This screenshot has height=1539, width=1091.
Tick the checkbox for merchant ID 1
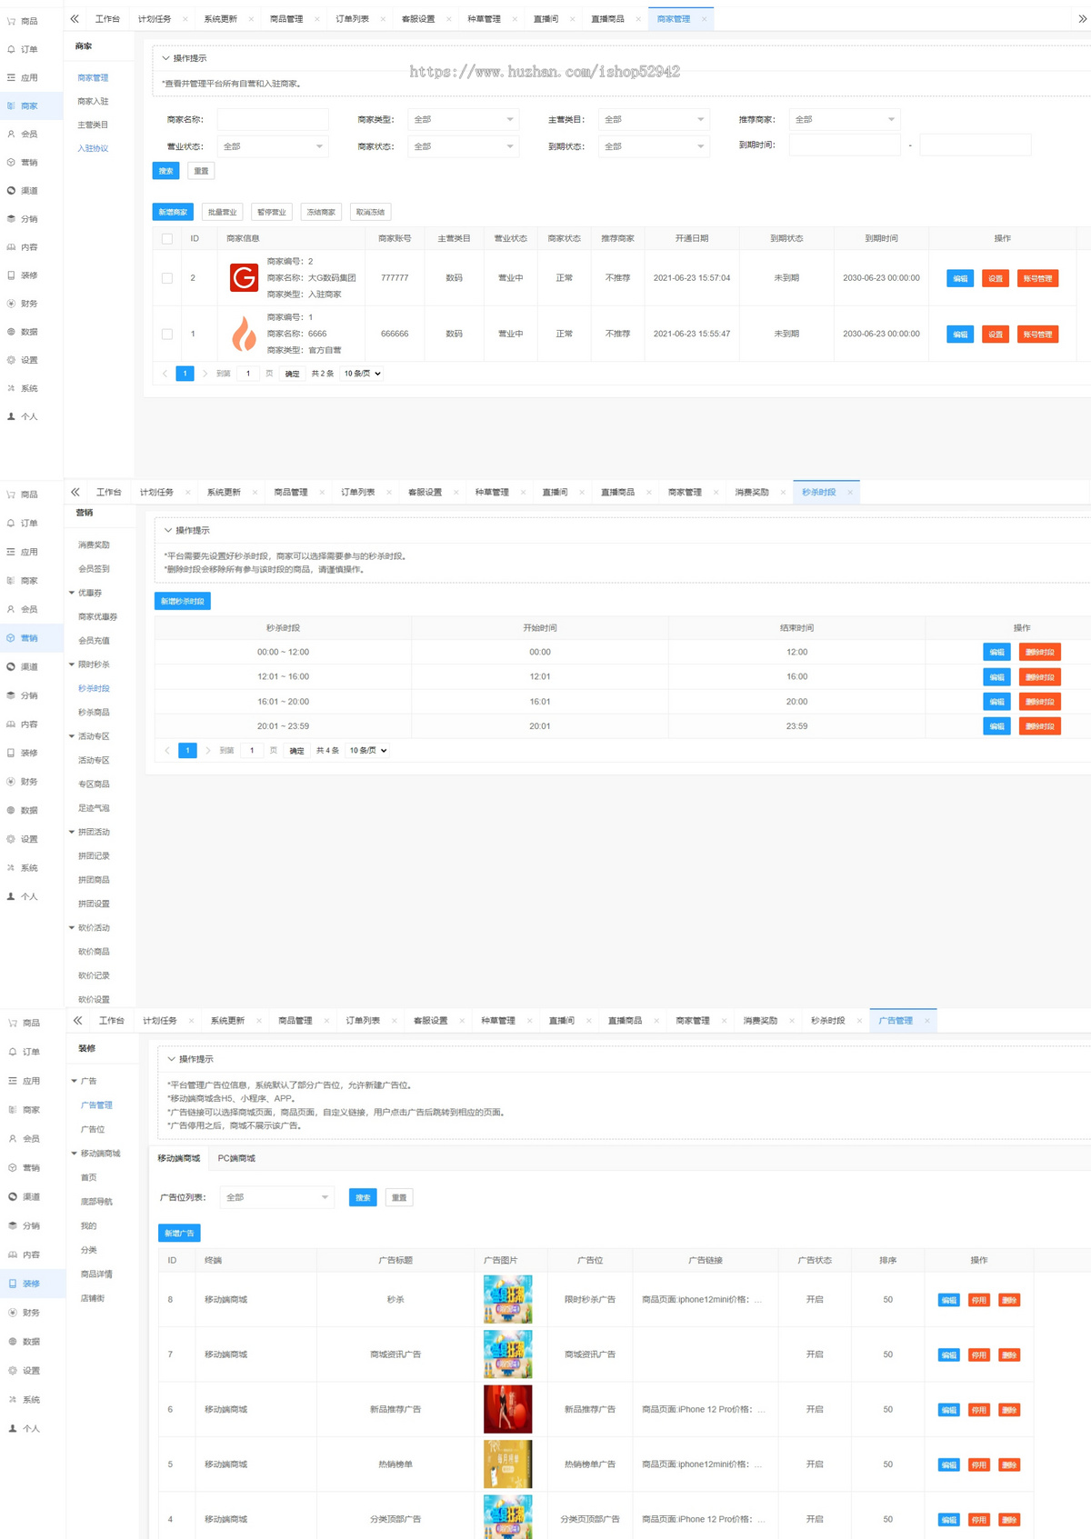(167, 334)
